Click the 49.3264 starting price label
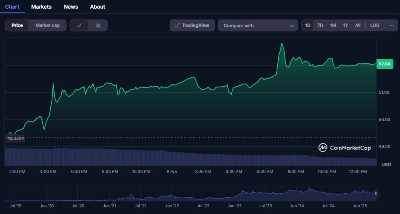 pos(15,138)
